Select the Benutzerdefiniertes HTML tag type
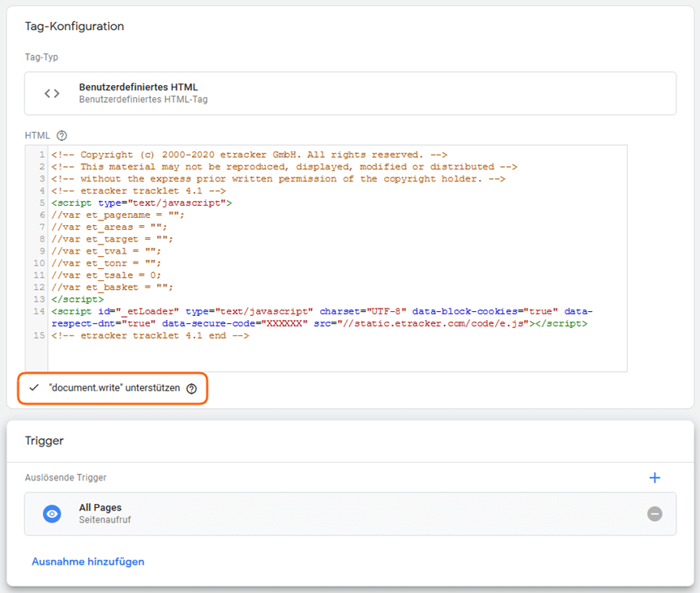This screenshot has width=700, height=593. pos(350,93)
